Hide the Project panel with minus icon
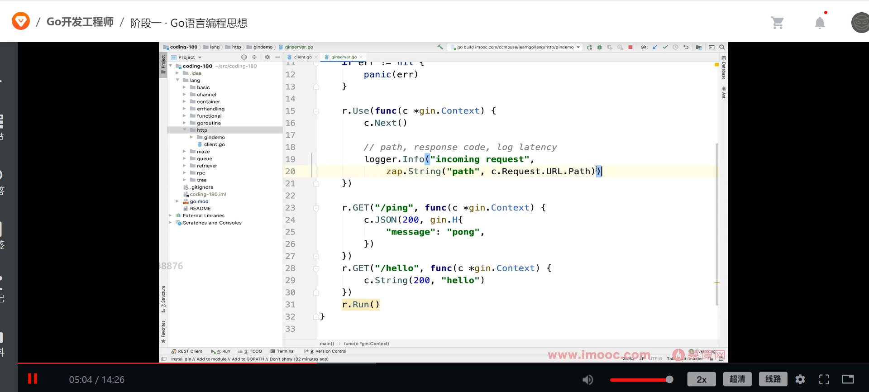The width and height of the screenshot is (869, 392). pos(277,57)
